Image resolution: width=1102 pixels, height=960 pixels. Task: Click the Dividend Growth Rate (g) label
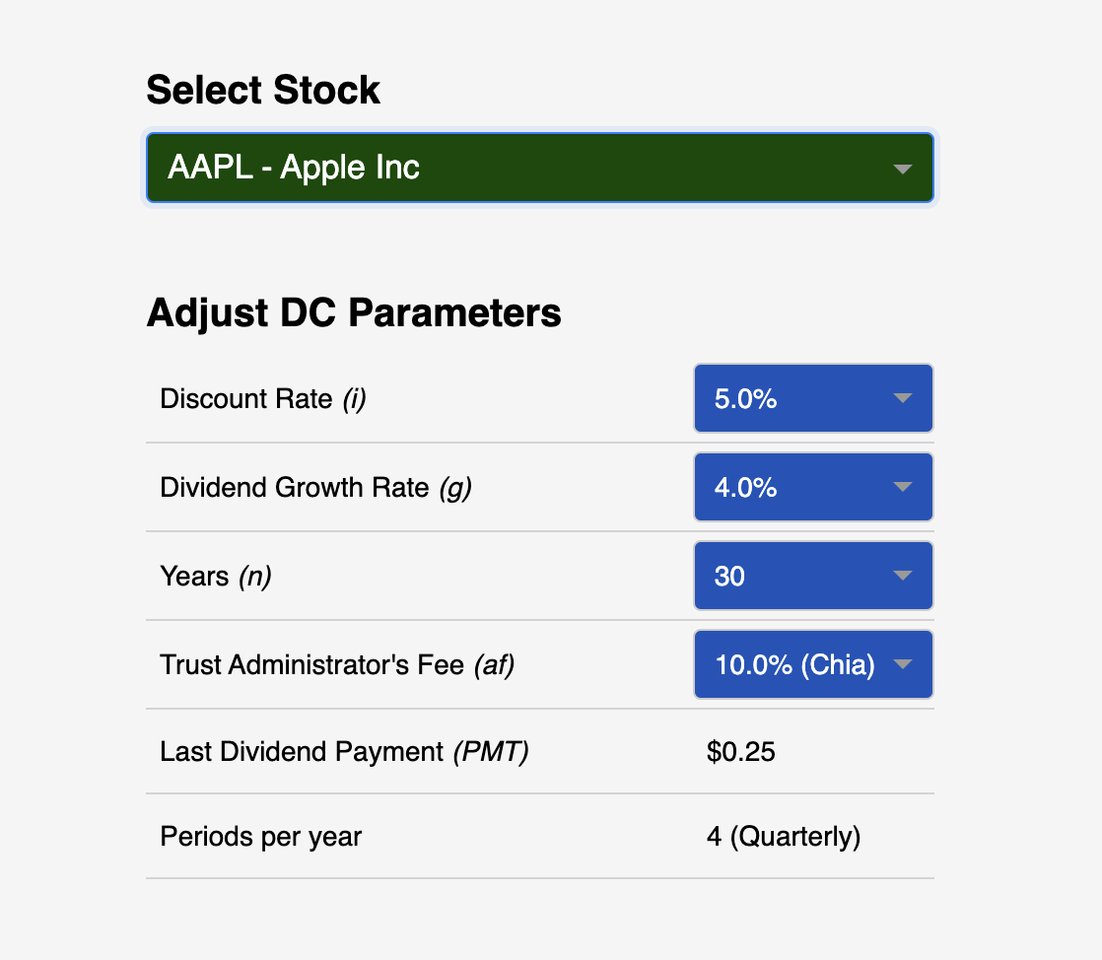(315, 488)
